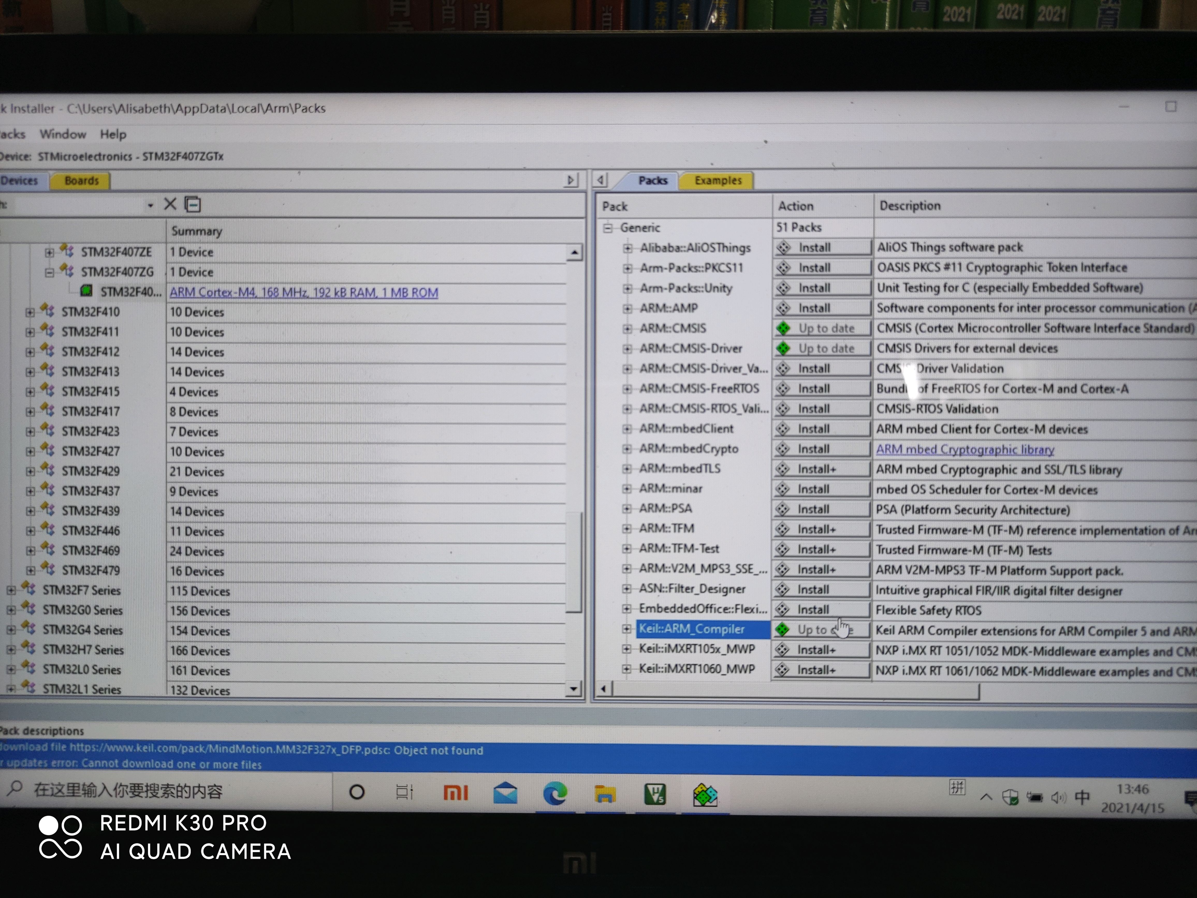Screen dimensions: 1197x898
Task: Switch to the Boards tab
Action: pyautogui.click(x=81, y=180)
